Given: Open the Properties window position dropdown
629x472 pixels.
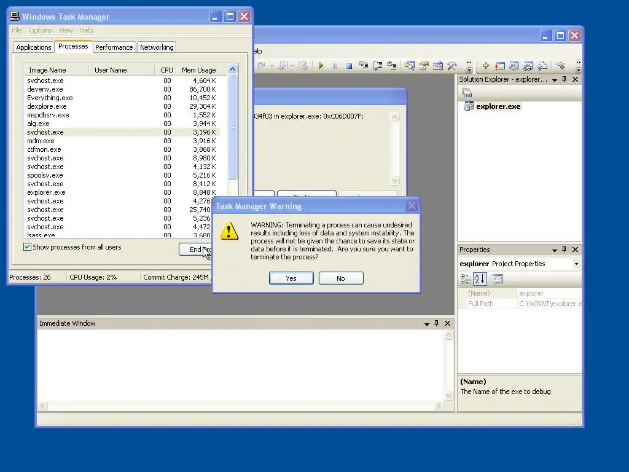Looking at the screenshot, I should (x=555, y=250).
